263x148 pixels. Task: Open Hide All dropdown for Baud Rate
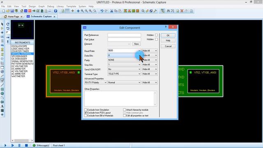(150, 51)
